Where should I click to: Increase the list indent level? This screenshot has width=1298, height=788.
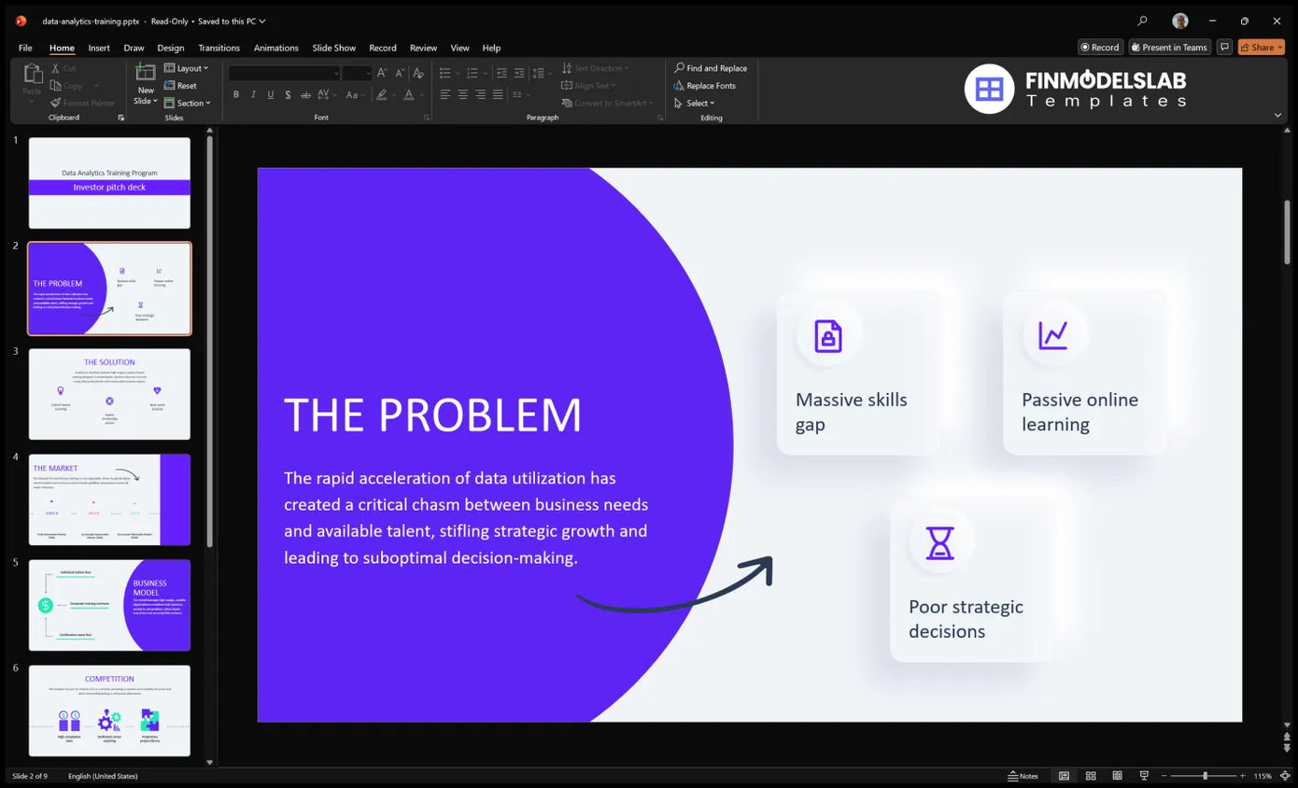pos(519,73)
